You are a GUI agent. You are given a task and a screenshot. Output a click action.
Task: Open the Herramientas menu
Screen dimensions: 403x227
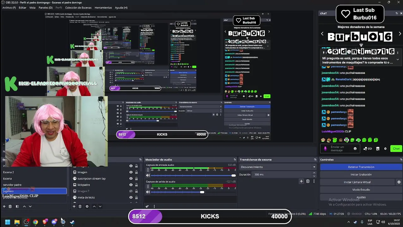pos(103,8)
